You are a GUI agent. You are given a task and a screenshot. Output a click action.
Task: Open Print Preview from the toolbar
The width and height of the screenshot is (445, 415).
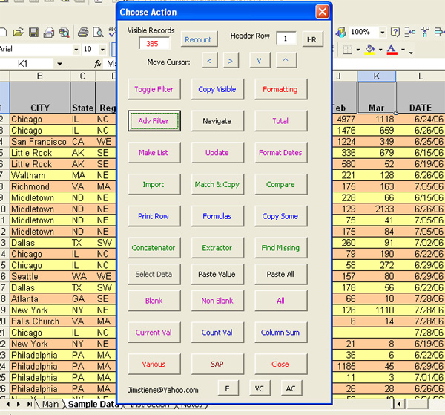98,33
